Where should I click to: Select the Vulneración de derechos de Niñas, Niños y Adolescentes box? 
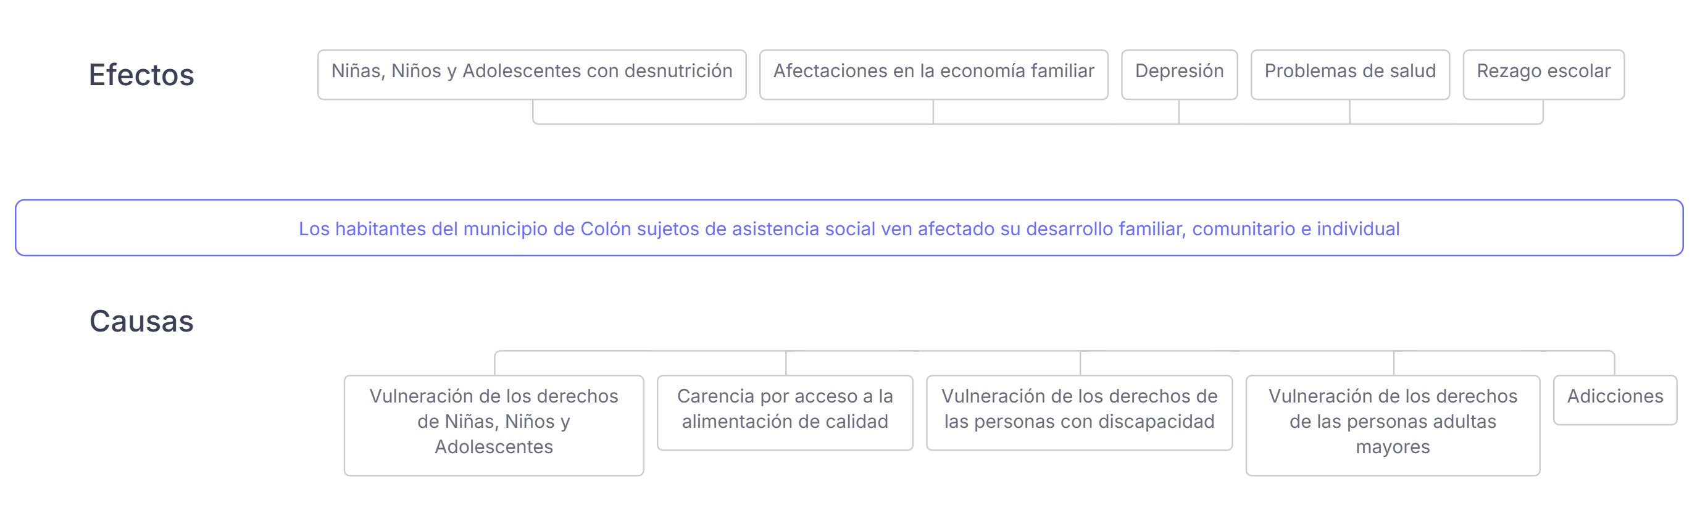click(x=494, y=424)
